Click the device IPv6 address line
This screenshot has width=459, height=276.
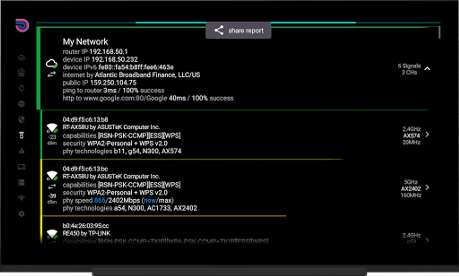[118, 67]
